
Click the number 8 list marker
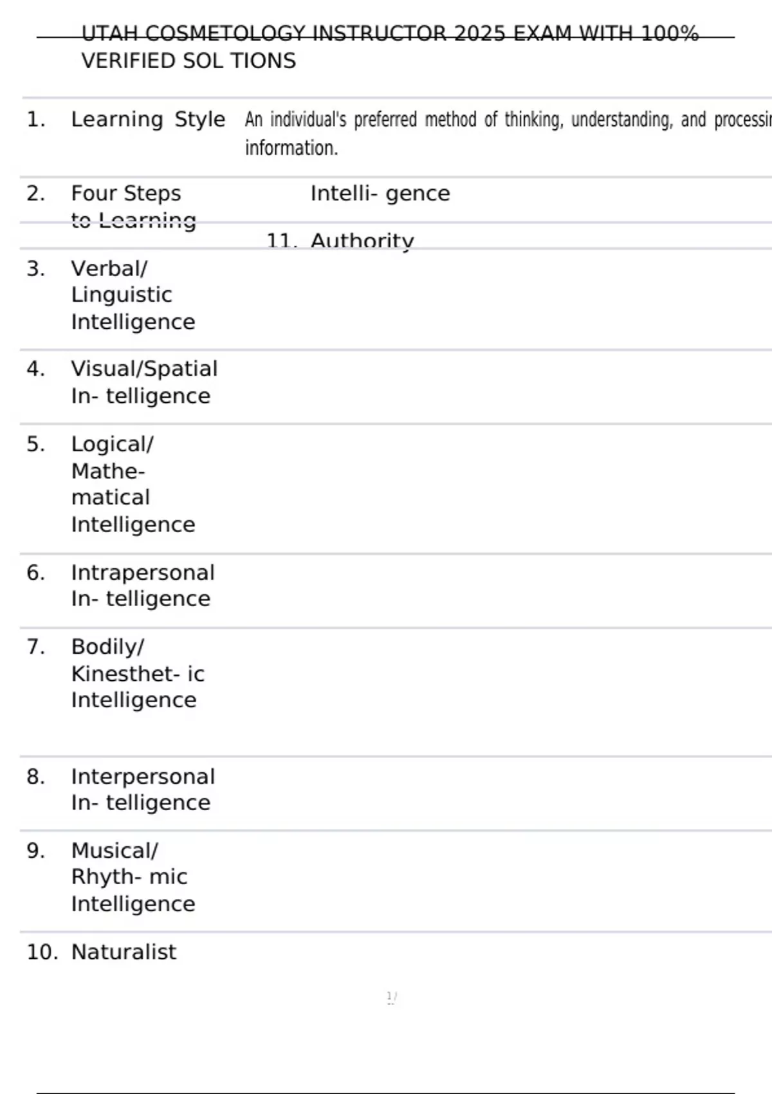[35, 777]
